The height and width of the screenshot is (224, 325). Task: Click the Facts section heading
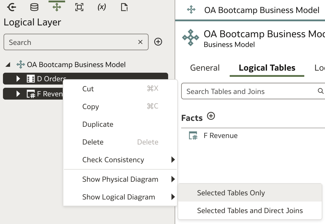[192, 118]
